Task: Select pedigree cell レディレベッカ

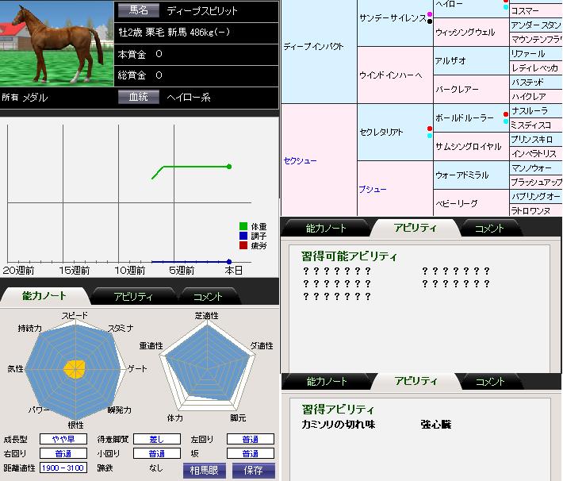Action: [x=536, y=67]
